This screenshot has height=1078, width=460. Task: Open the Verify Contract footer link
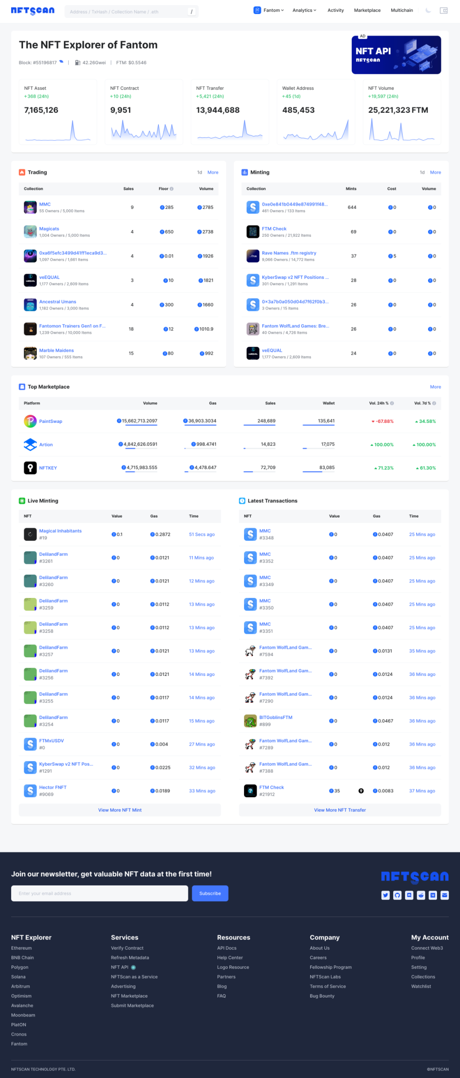(127, 948)
